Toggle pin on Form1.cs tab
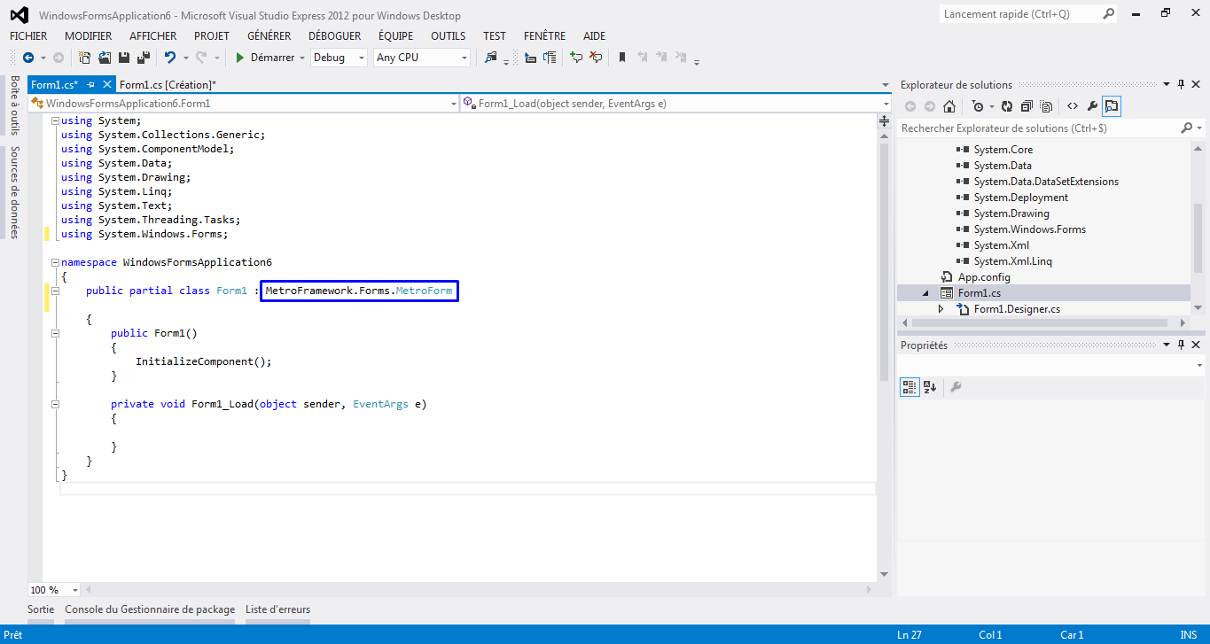This screenshot has height=644, width=1210. pyautogui.click(x=90, y=85)
